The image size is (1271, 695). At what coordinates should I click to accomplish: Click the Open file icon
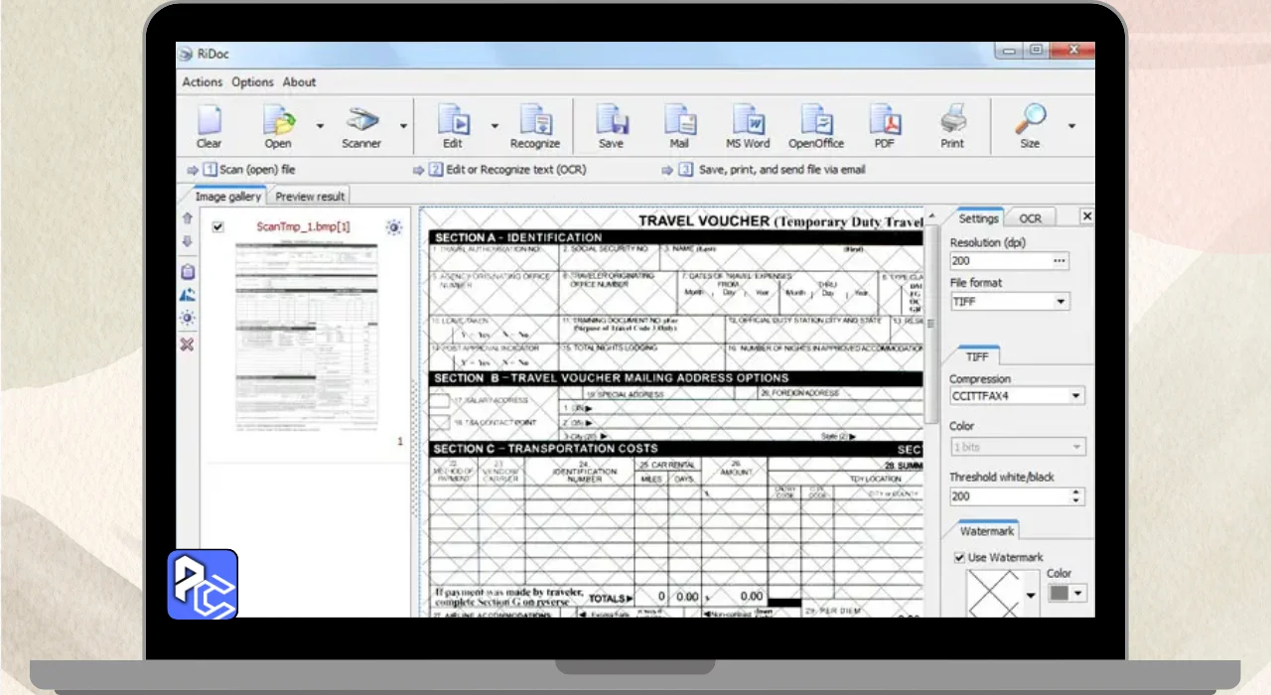[x=278, y=120]
